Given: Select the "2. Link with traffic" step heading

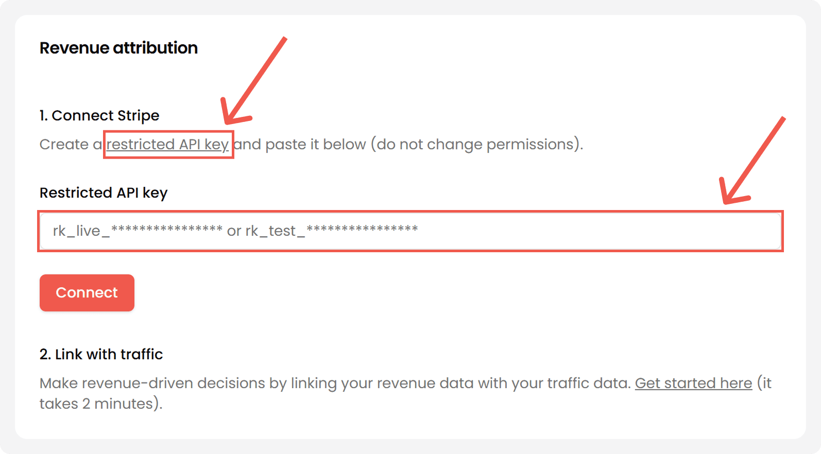Looking at the screenshot, I should coord(101,354).
